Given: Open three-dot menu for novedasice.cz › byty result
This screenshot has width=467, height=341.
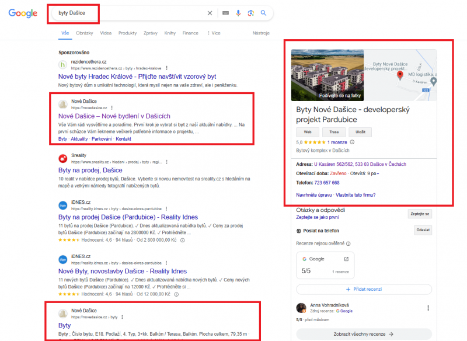Looking at the screenshot, I should tap(122, 317).
